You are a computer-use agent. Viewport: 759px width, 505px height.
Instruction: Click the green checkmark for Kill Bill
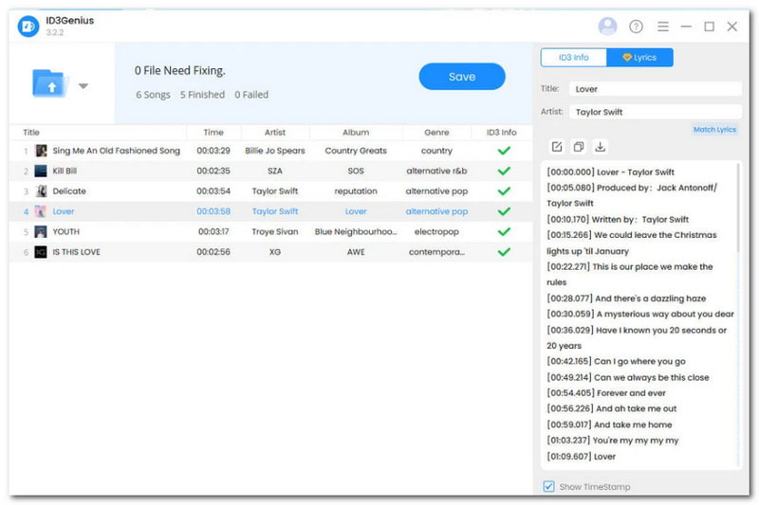[x=504, y=171]
